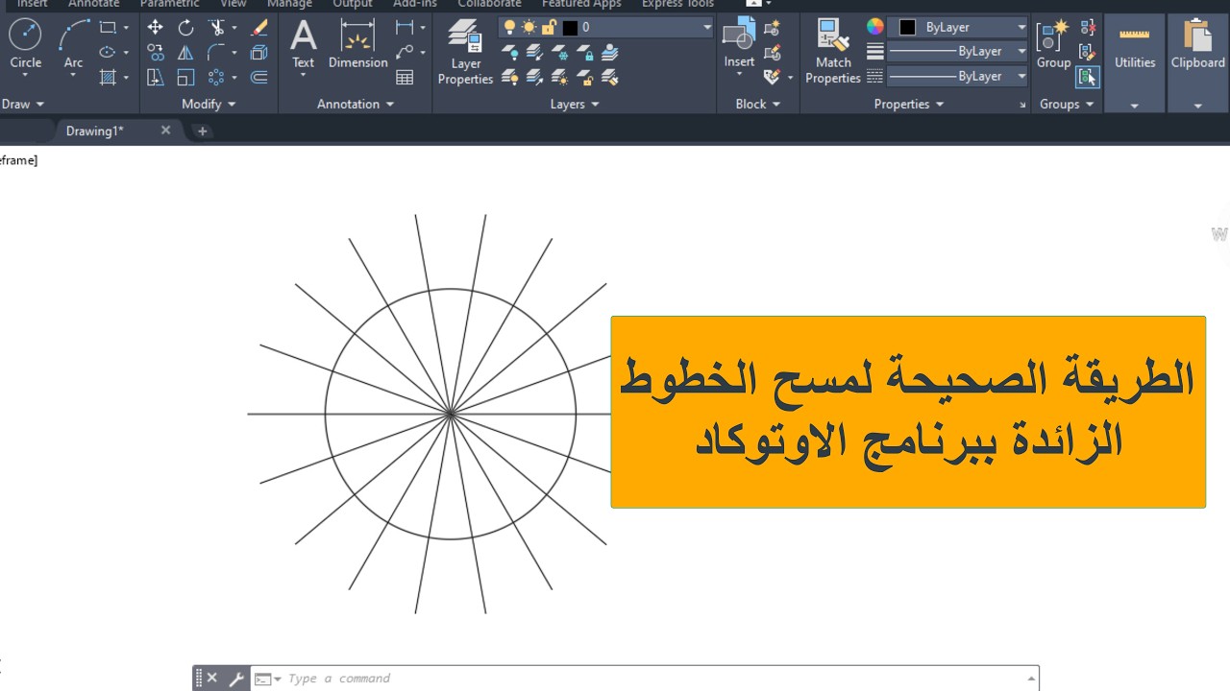1230x691 pixels.
Task: Click the Erase tool icon
Action: [x=258, y=28]
